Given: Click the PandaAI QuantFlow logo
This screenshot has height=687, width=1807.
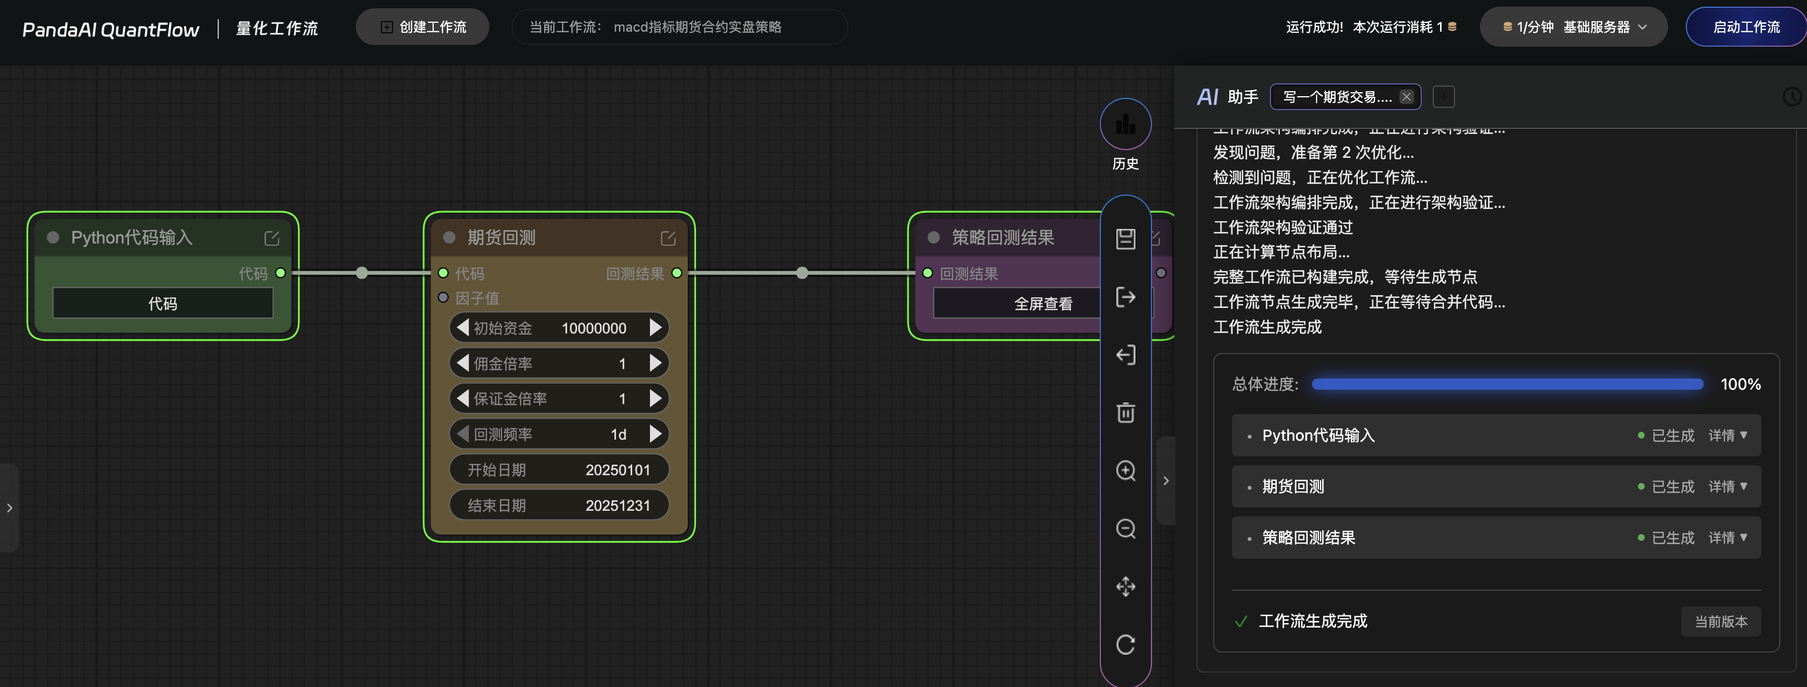Looking at the screenshot, I should 111,29.
